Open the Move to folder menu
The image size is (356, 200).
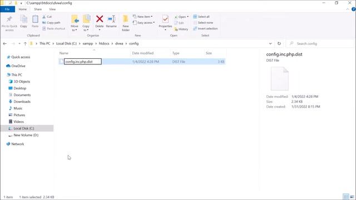tap(75, 23)
